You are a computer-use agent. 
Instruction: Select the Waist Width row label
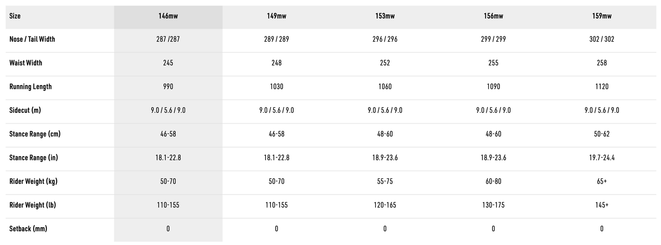26,63
